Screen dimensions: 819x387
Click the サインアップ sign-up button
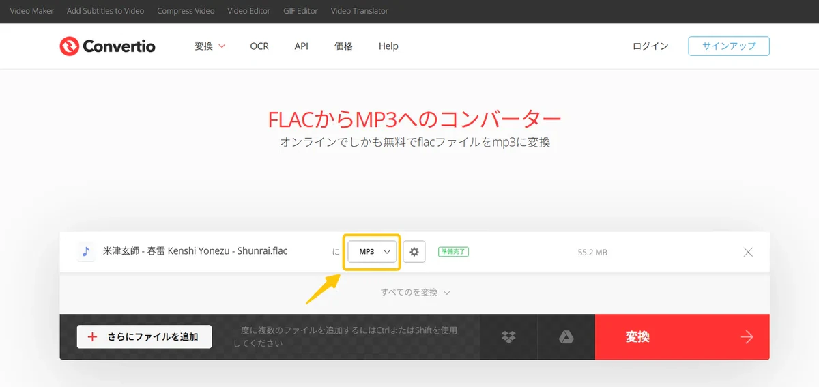pos(729,46)
